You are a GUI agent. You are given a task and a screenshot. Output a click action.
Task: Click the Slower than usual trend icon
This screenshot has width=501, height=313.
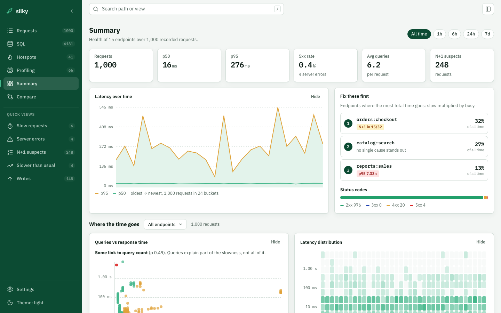point(10,166)
